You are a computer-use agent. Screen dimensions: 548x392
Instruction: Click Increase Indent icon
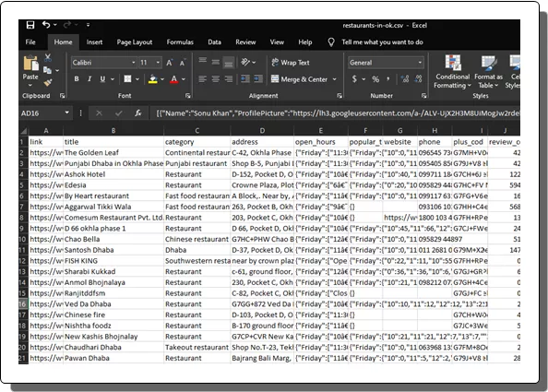coord(258,79)
